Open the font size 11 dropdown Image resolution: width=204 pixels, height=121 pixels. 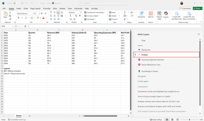[x=39, y=13]
